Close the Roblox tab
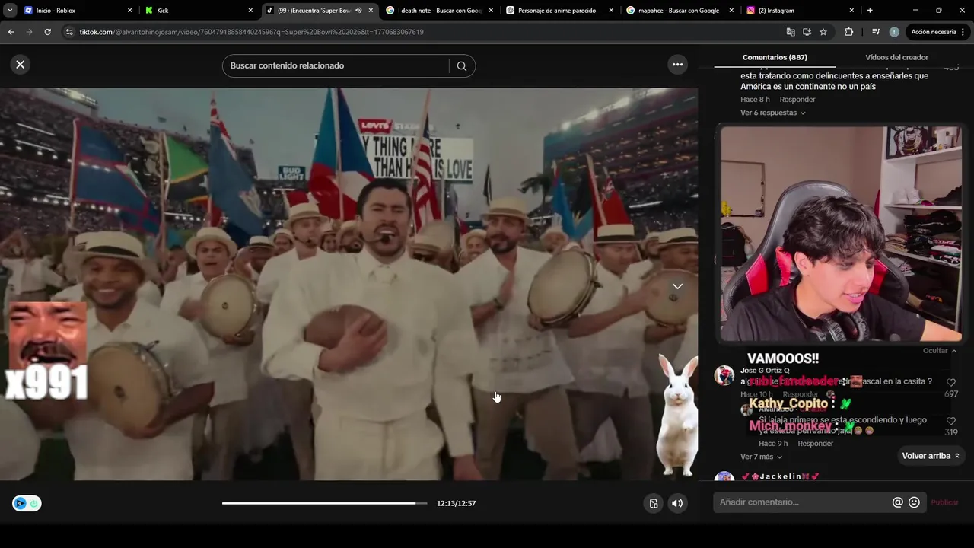Image resolution: width=974 pixels, height=548 pixels. coord(129,11)
